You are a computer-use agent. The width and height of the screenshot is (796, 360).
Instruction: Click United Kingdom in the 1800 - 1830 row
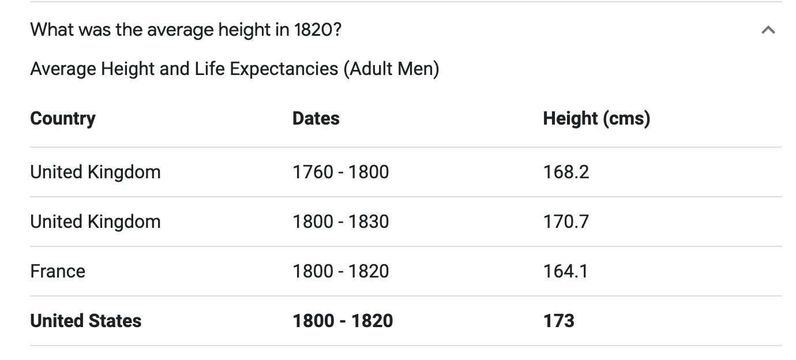[x=95, y=222]
